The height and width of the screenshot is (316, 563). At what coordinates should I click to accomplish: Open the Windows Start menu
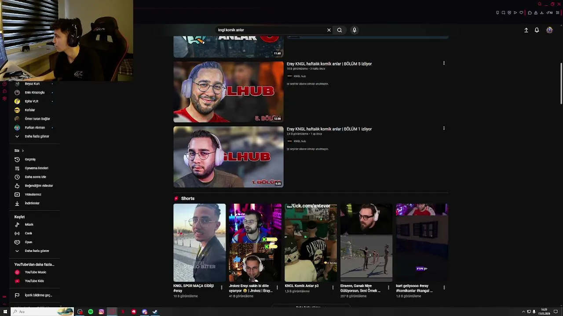(x=5, y=312)
